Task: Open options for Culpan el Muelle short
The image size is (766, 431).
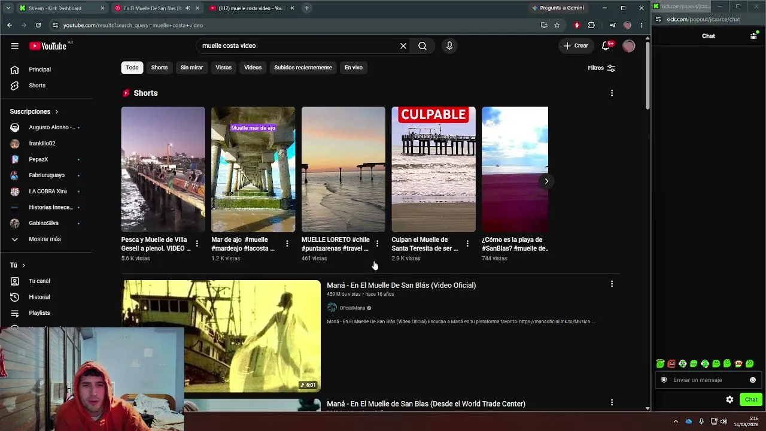Action: point(467,244)
